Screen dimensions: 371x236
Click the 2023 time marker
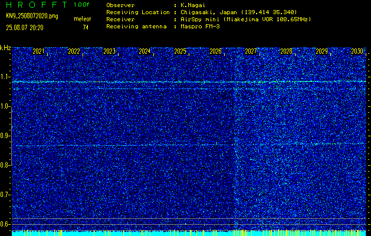pos(109,51)
